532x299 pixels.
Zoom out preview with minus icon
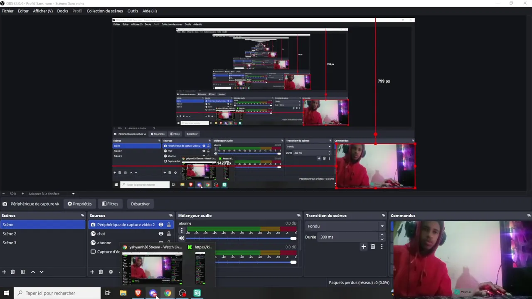tap(3, 194)
